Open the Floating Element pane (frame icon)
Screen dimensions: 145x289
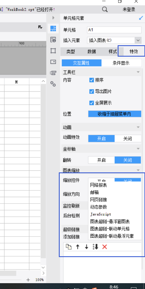(53, 51)
